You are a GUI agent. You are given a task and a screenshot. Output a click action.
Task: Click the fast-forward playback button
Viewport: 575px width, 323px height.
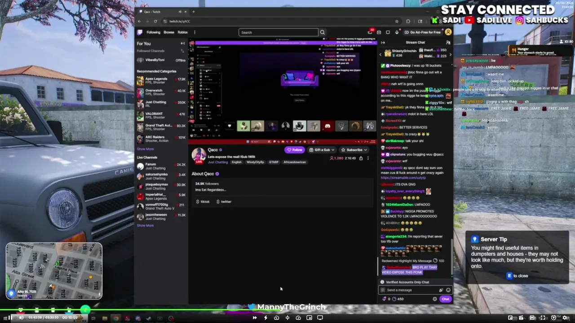pos(255,318)
